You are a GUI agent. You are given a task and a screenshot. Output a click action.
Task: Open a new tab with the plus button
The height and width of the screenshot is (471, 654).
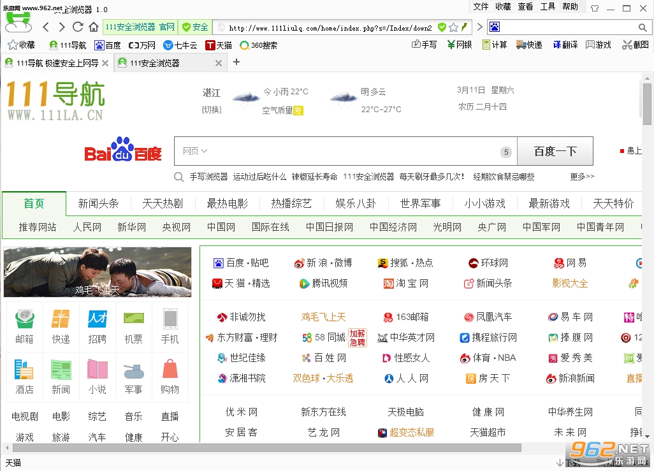tap(236, 62)
